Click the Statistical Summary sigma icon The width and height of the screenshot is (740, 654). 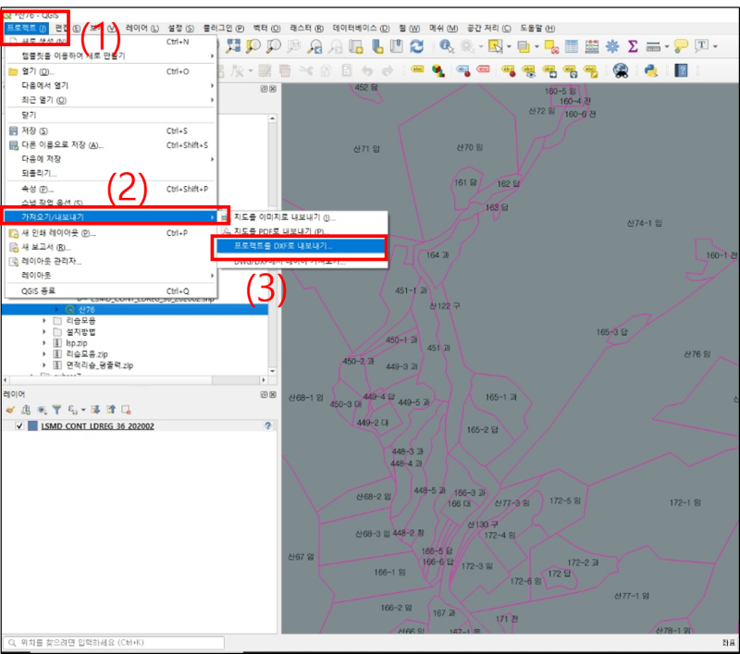click(633, 46)
